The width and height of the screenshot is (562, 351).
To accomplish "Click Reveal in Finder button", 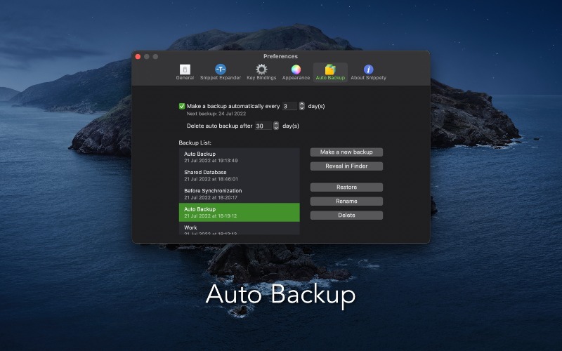I will coord(346,166).
